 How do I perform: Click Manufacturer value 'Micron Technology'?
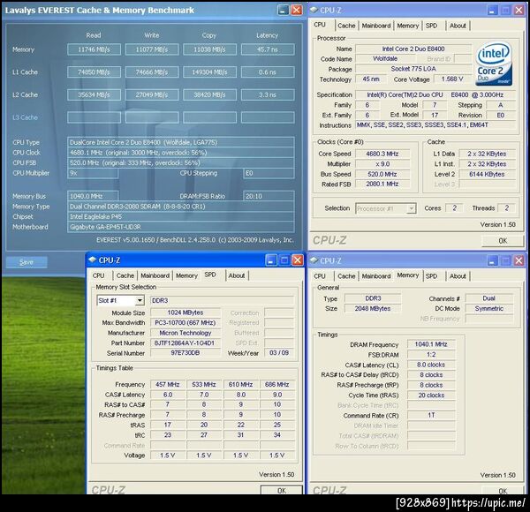click(x=185, y=333)
